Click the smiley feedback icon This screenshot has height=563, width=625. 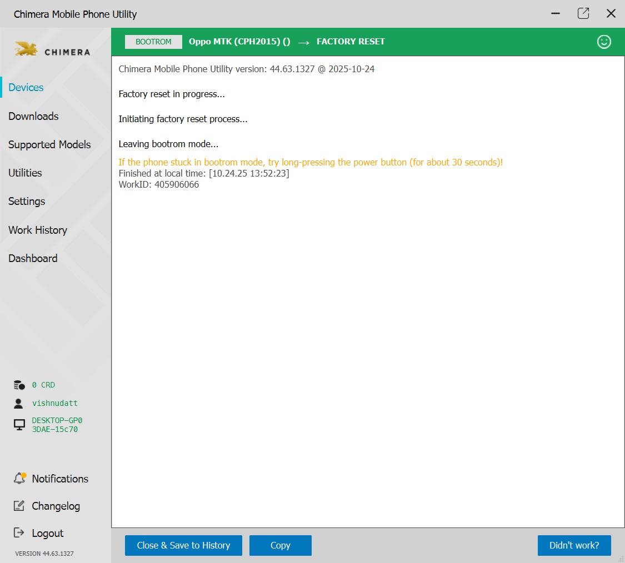pos(604,42)
